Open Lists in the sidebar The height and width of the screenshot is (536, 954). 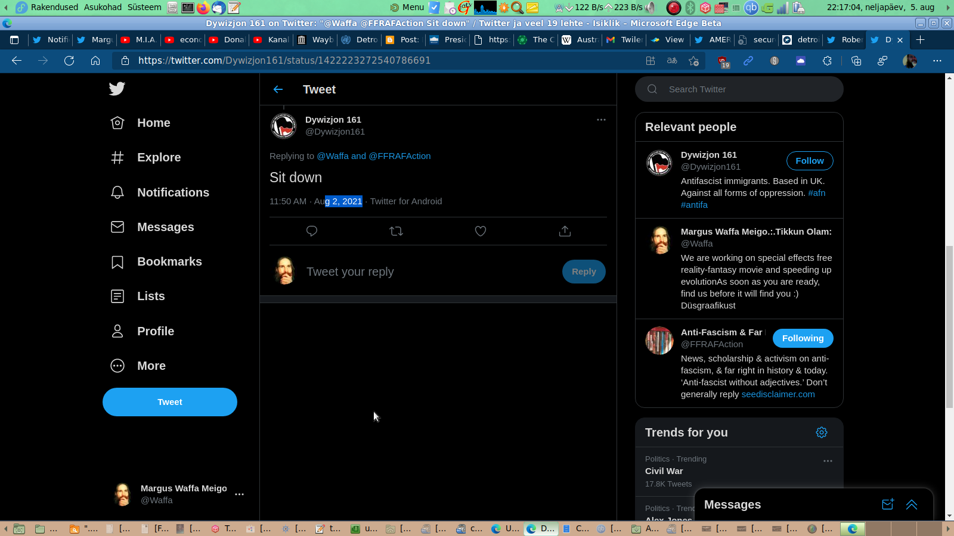138,296
